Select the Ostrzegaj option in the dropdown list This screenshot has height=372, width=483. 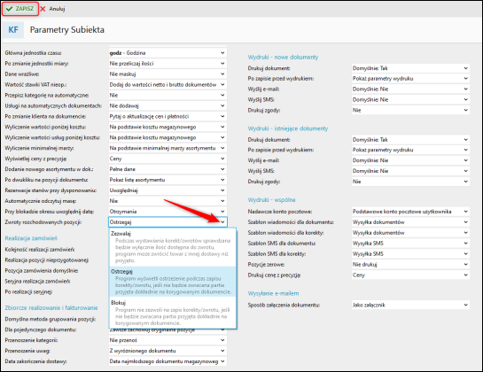pyautogui.click(x=173, y=282)
